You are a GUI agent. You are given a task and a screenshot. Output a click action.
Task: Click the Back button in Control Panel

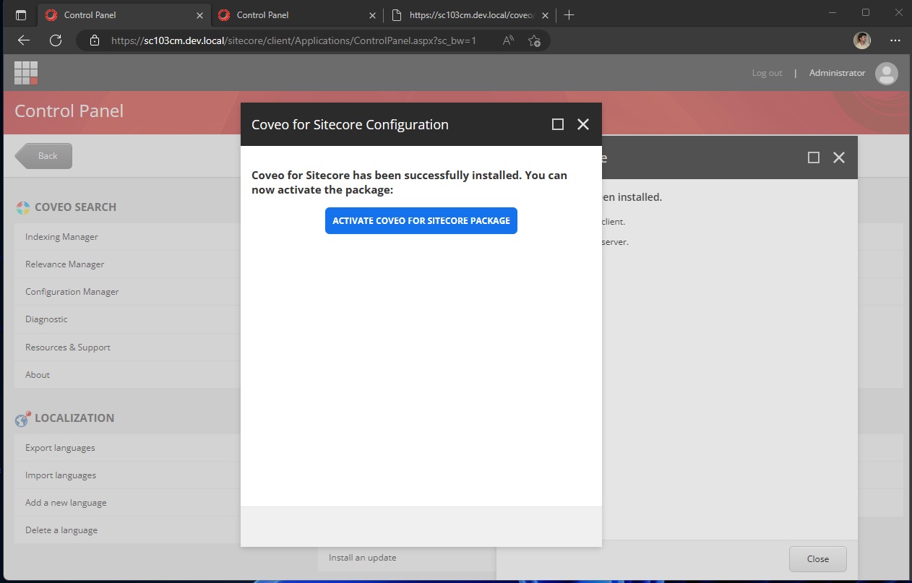click(x=44, y=156)
